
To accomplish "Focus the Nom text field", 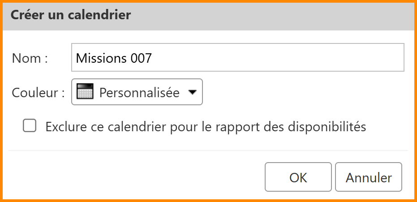I will (237, 57).
